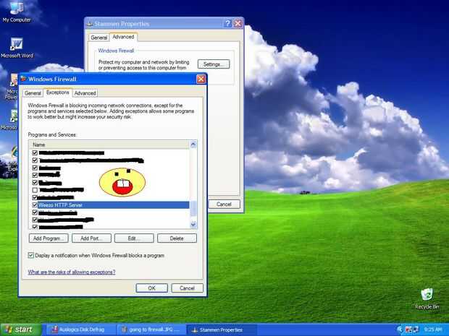Click the exceptions list scrollbar thumb

click(x=193, y=209)
